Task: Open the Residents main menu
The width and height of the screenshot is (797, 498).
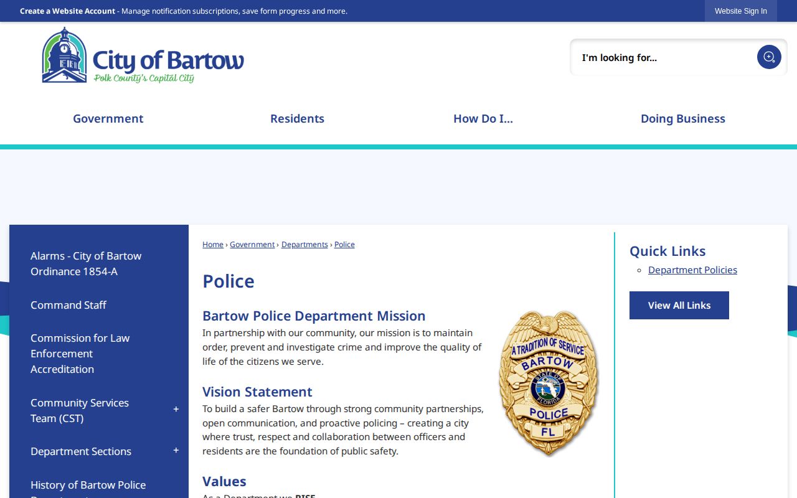Action: pos(297,118)
